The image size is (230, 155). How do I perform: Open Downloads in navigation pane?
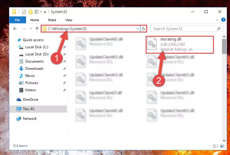point(34,69)
